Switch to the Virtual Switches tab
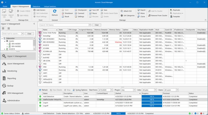 pos(50,7)
